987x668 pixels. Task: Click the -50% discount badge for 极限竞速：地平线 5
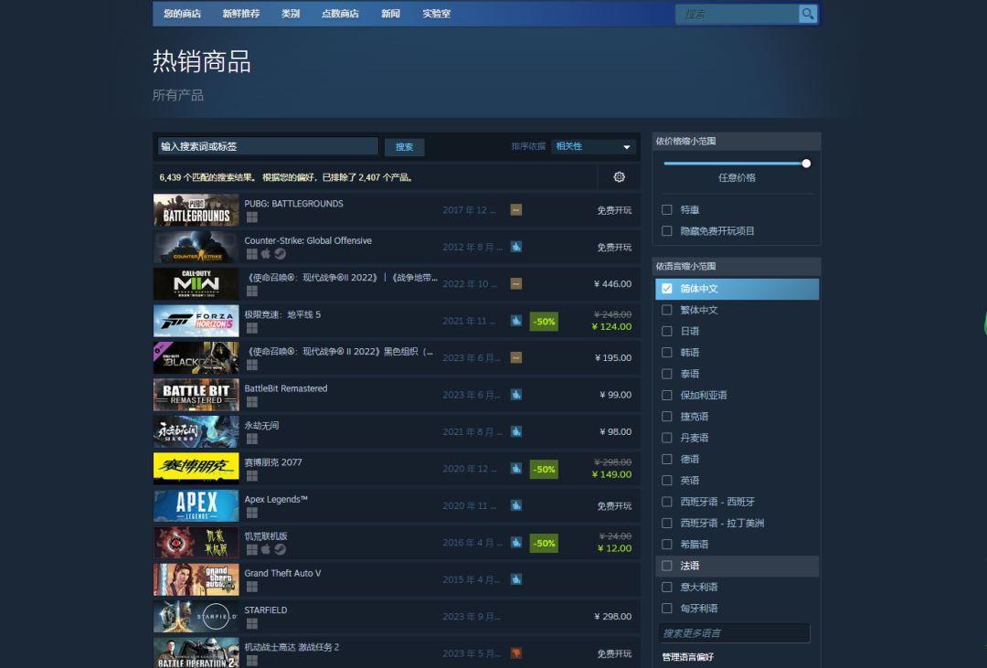coord(544,321)
